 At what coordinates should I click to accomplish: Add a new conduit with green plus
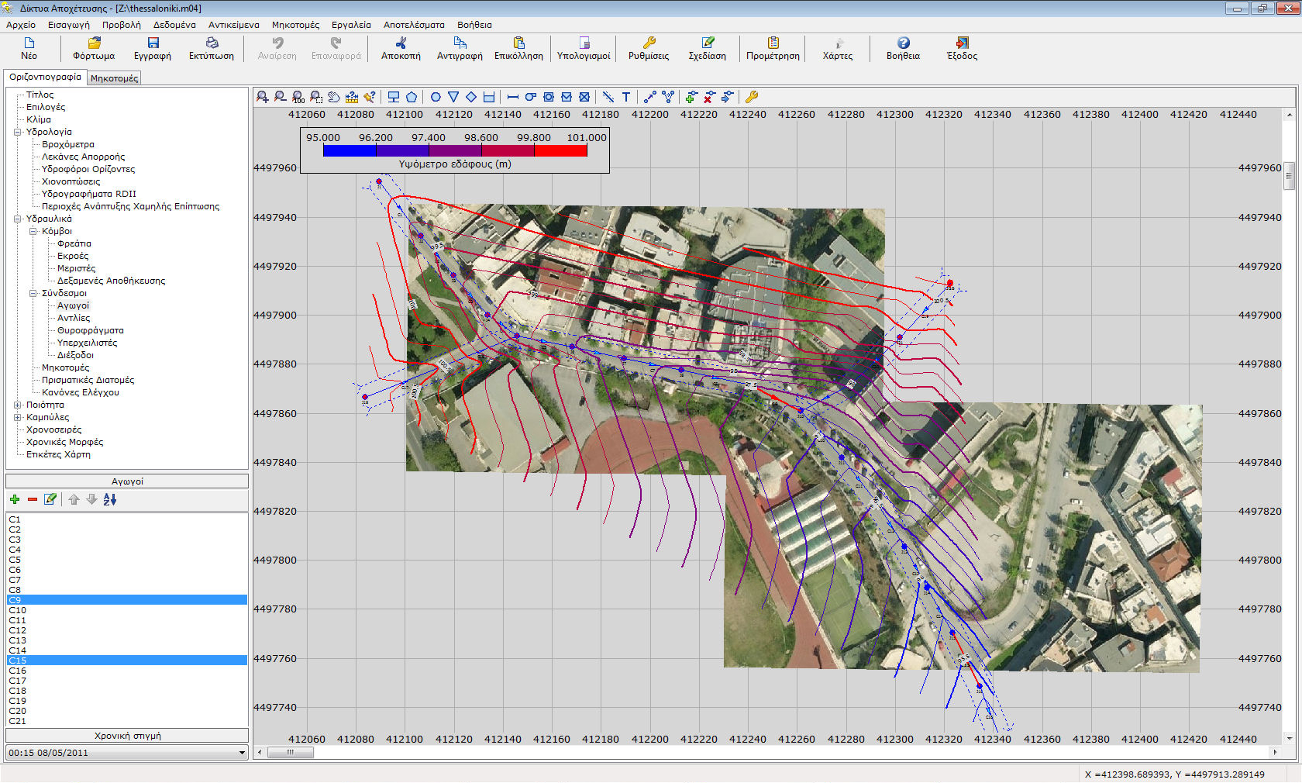point(15,499)
